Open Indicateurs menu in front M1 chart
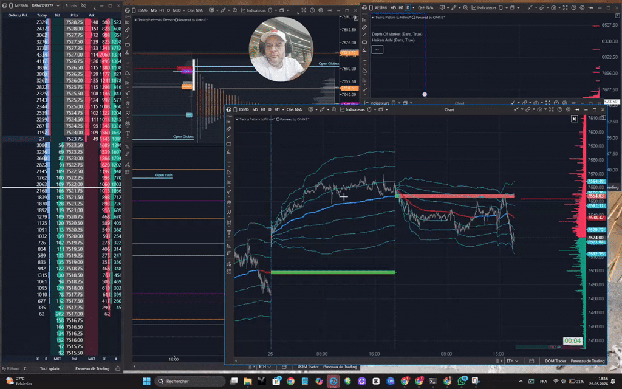The width and height of the screenshot is (622, 389). [352, 109]
